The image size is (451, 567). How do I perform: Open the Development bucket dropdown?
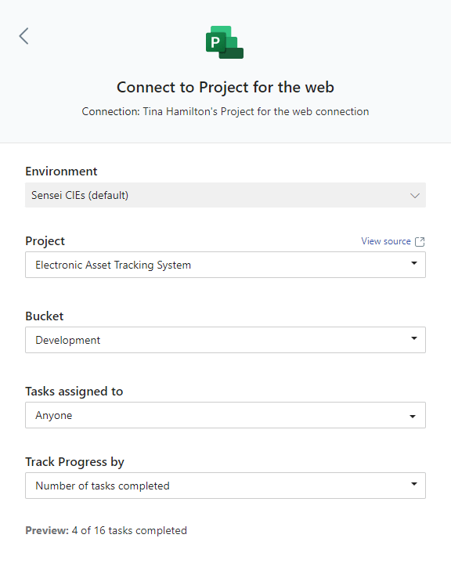point(225,340)
